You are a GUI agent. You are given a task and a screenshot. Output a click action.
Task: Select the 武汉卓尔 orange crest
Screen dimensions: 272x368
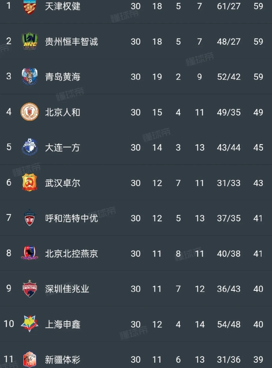[x=29, y=182]
